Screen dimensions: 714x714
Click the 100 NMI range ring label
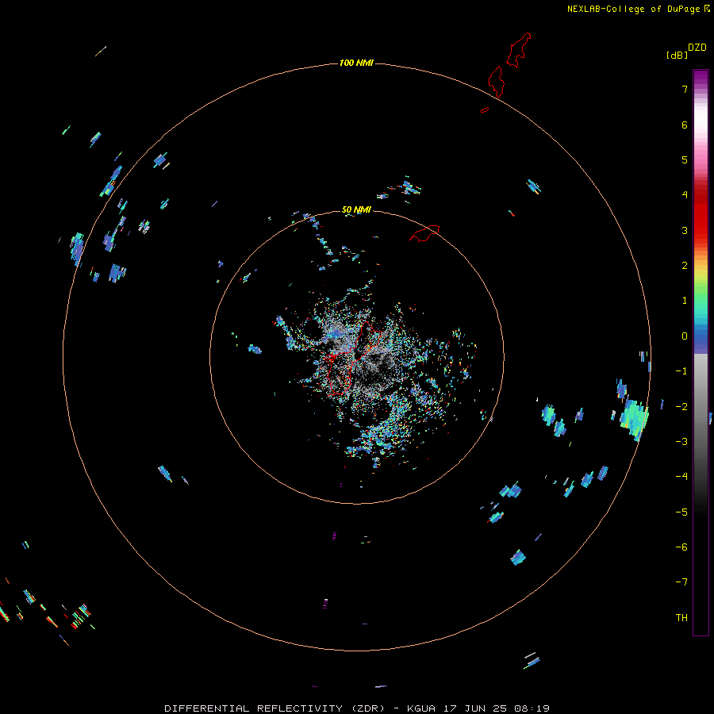tap(356, 63)
